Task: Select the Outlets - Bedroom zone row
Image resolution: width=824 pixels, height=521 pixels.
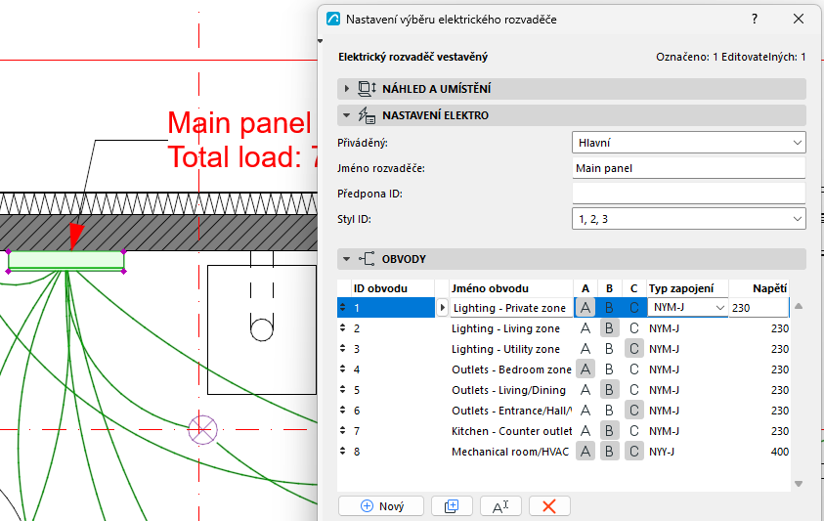Action: coord(563,369)
